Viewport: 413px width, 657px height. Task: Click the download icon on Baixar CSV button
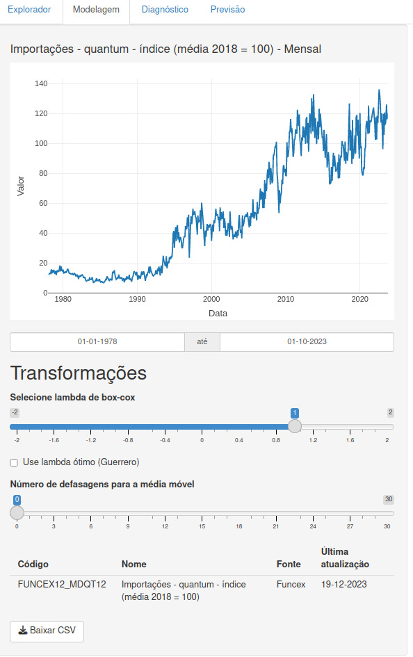[x=24, y=631]
